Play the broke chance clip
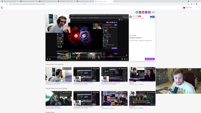 click(x=47, y=59)
